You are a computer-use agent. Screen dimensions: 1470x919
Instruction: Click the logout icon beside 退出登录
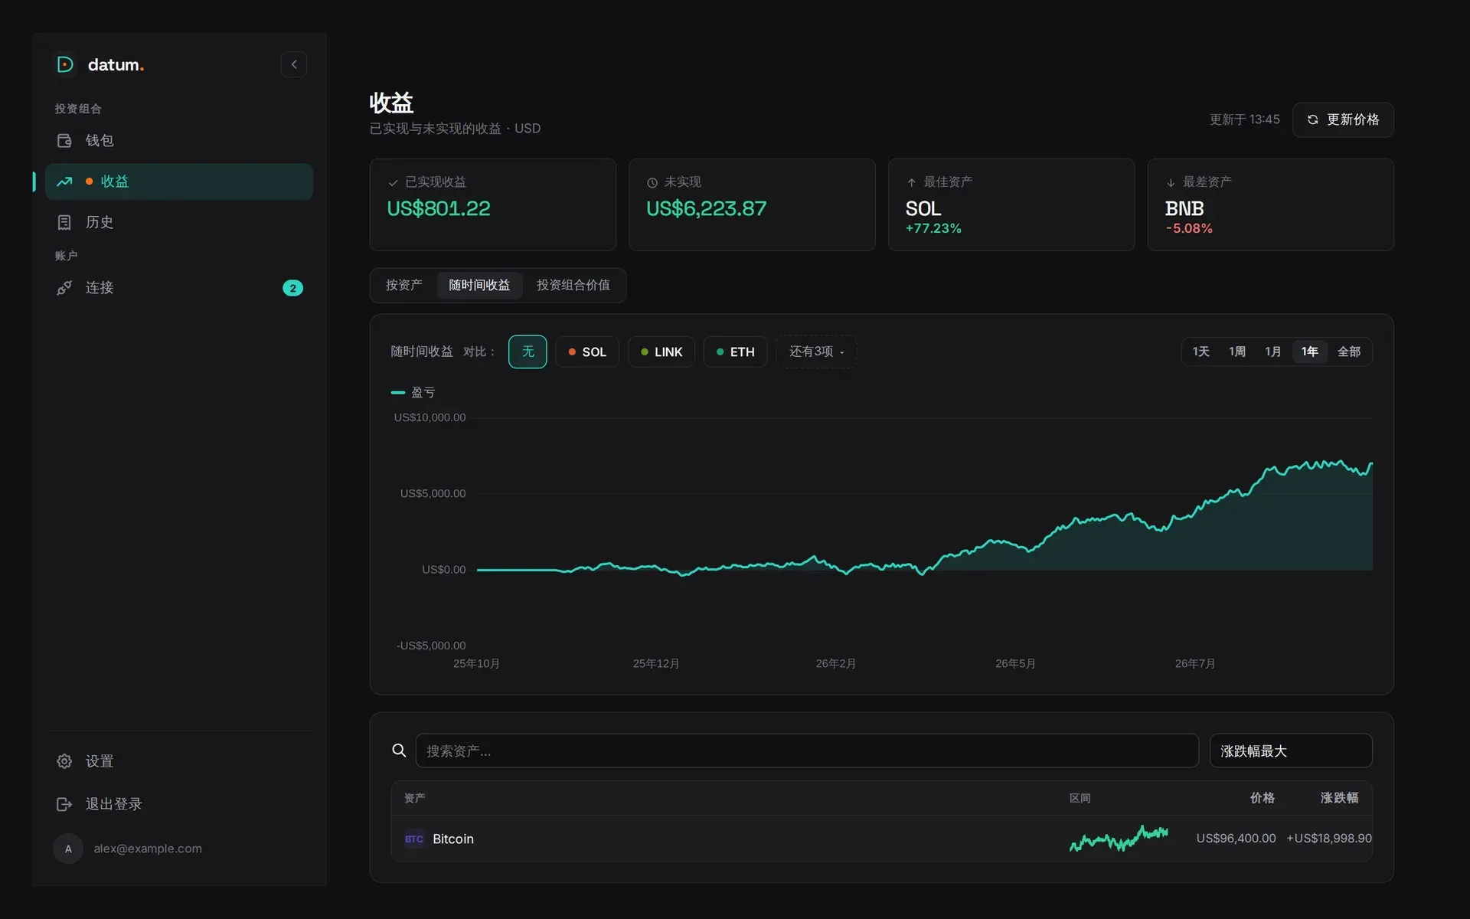[64, 804]
